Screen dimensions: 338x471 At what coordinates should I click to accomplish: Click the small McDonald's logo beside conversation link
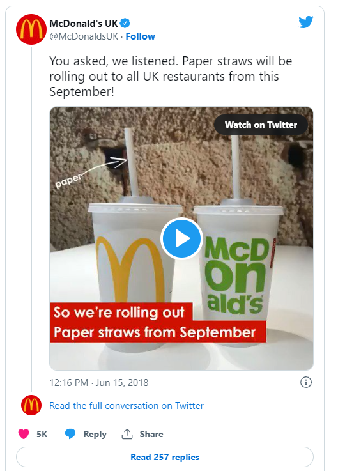click(31, 405)
